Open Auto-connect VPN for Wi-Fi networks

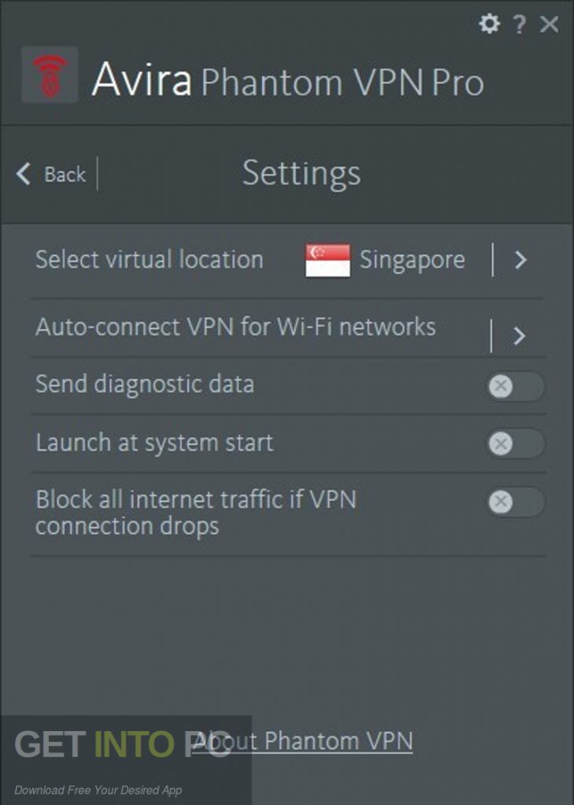[235, 327]
